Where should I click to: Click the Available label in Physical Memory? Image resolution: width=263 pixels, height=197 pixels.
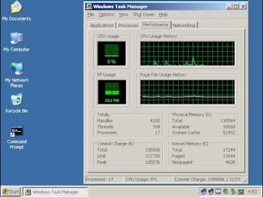pyautogui.click(x=181, y=126)
